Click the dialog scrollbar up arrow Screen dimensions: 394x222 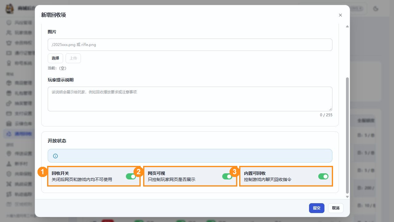[x=347, y=27]
